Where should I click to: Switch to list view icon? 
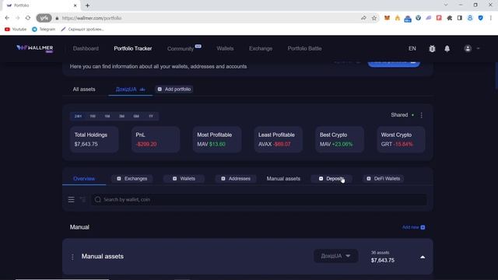click(71, 199)
